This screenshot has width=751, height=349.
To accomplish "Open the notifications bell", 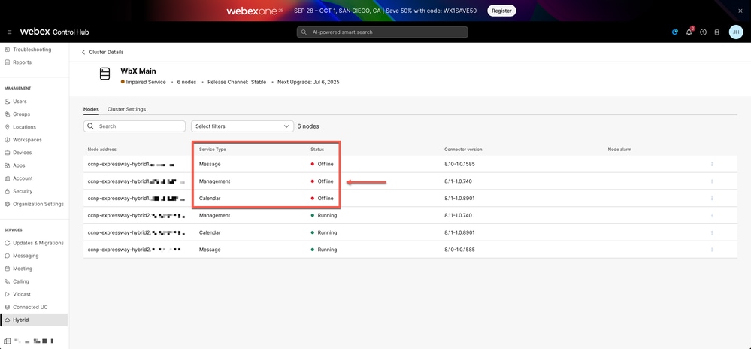I will click(689, 32).
